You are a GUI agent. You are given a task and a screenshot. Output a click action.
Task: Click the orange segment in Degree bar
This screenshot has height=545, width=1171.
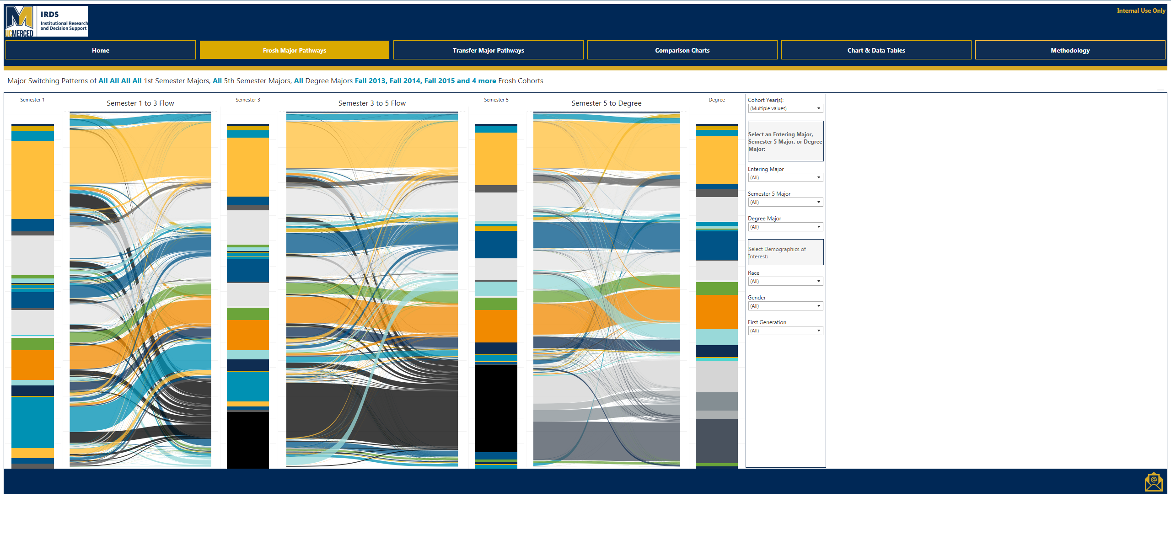pyautogui.click(x=716, y=311)
